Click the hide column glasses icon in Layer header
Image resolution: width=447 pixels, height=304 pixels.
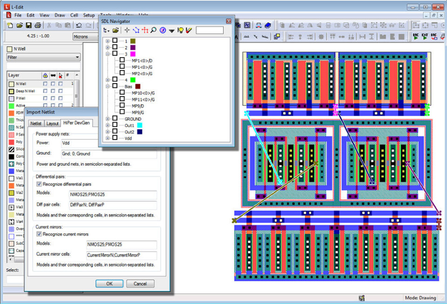click(53, 75)
